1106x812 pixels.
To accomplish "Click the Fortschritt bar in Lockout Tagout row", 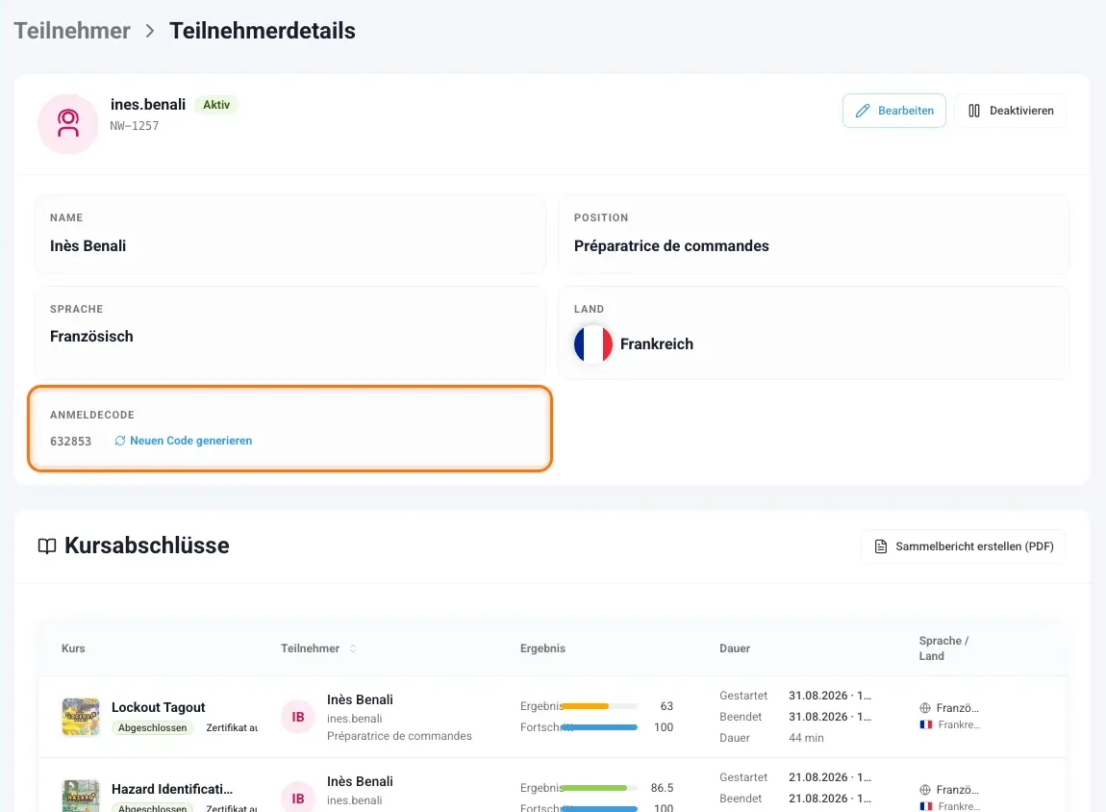I will pyautogui.click(x=599, y=727).
